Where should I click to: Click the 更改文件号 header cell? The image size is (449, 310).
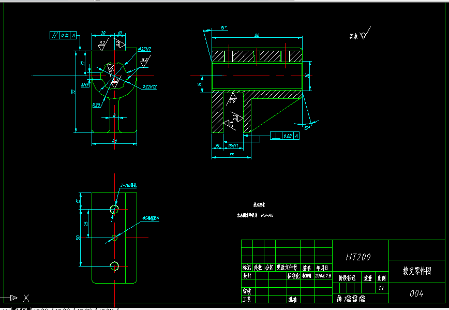click(287, 268)
